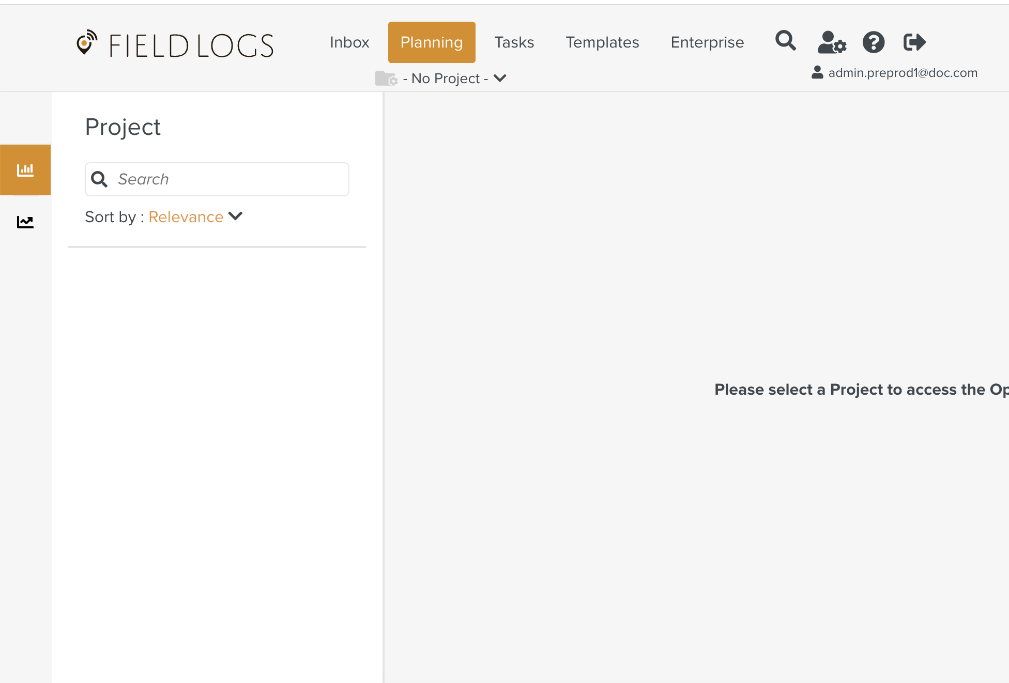Click the project folder gear icon
This screenshot has height=683, width=1009.
click(x=386, y=79)
